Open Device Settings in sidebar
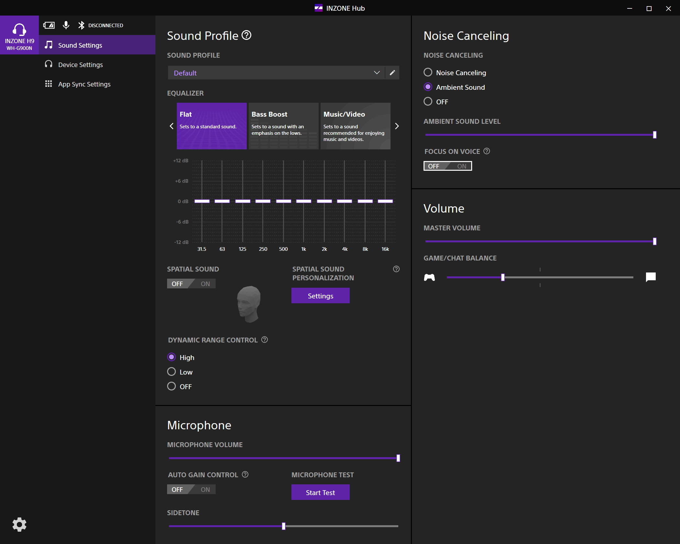This screenshot has height=544, width=680. (80, 64)
